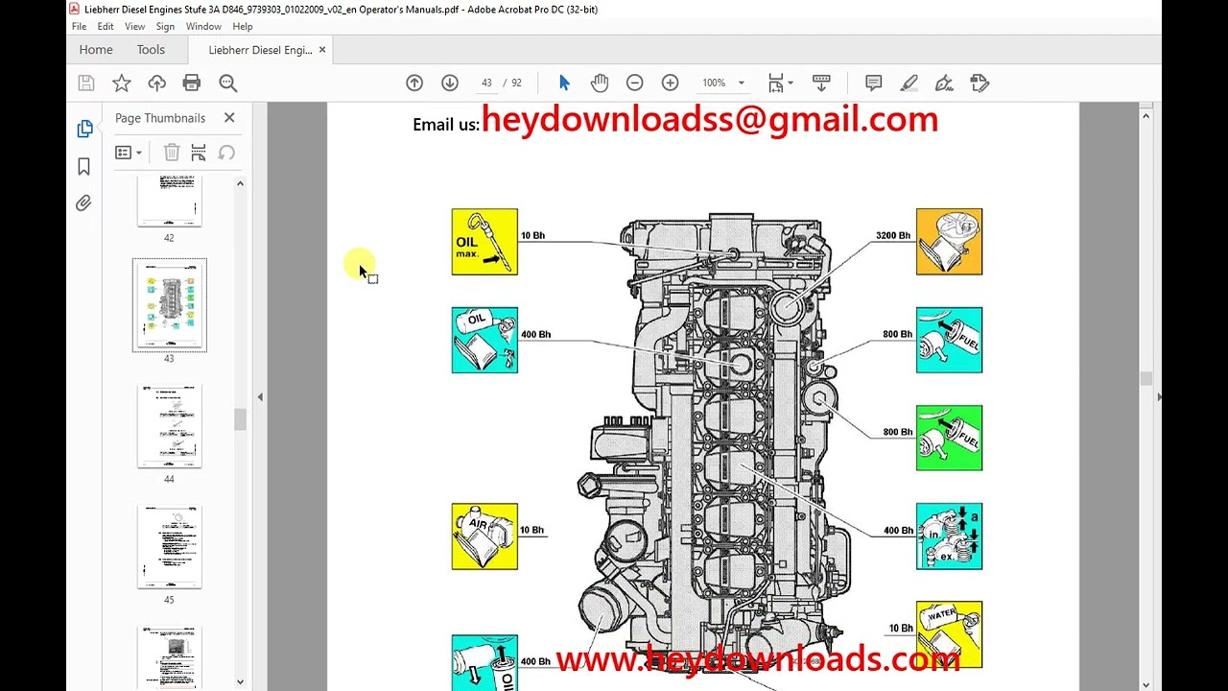Click thumbnail panel scroll down arrow
The width and height of the screenshot is (1228, 691).
(x=240, y=681)
